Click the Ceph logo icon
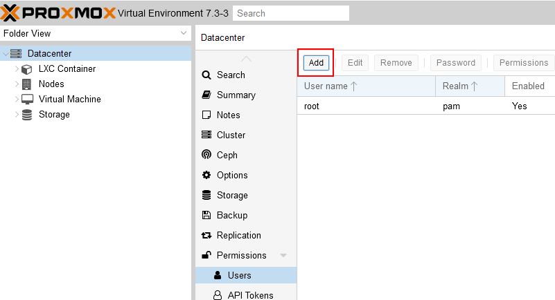This screenshot has height=300, width=555. click(x=206, y=155)
